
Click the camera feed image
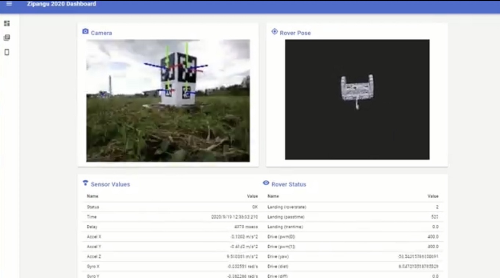tap(168, 100)
